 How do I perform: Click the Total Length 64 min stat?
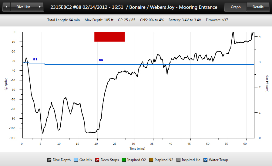tap(63, 20)
